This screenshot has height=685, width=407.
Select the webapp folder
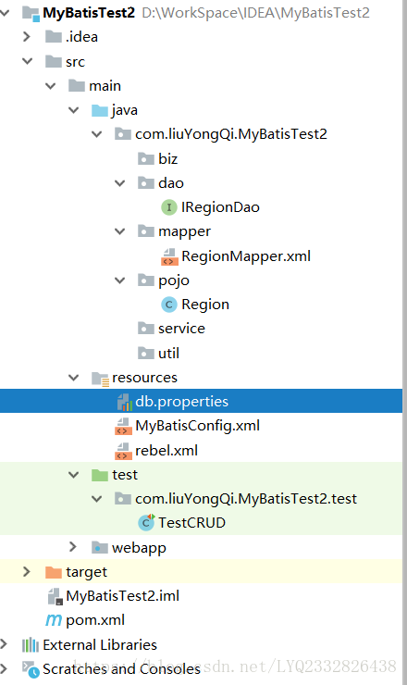139,548
